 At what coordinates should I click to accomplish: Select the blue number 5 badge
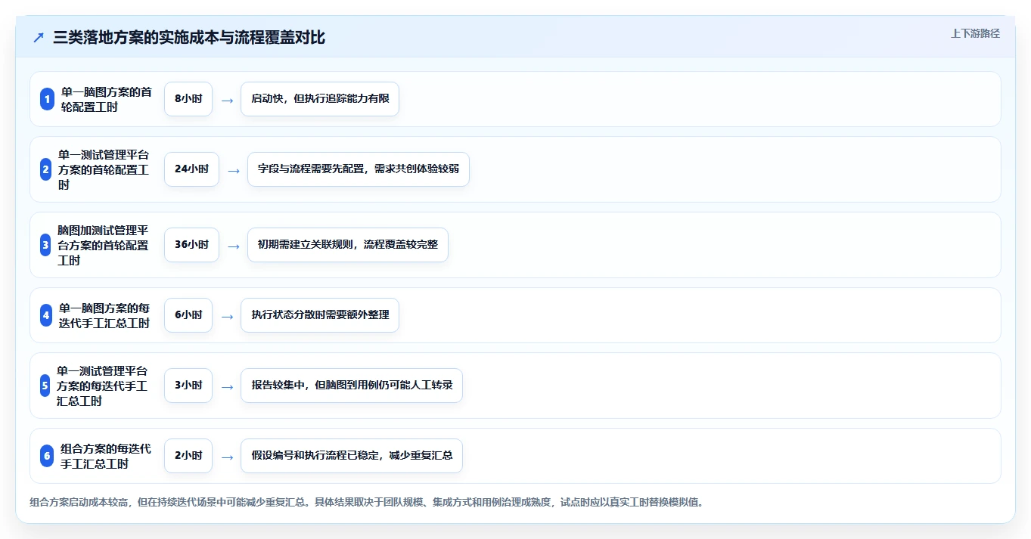45,386
